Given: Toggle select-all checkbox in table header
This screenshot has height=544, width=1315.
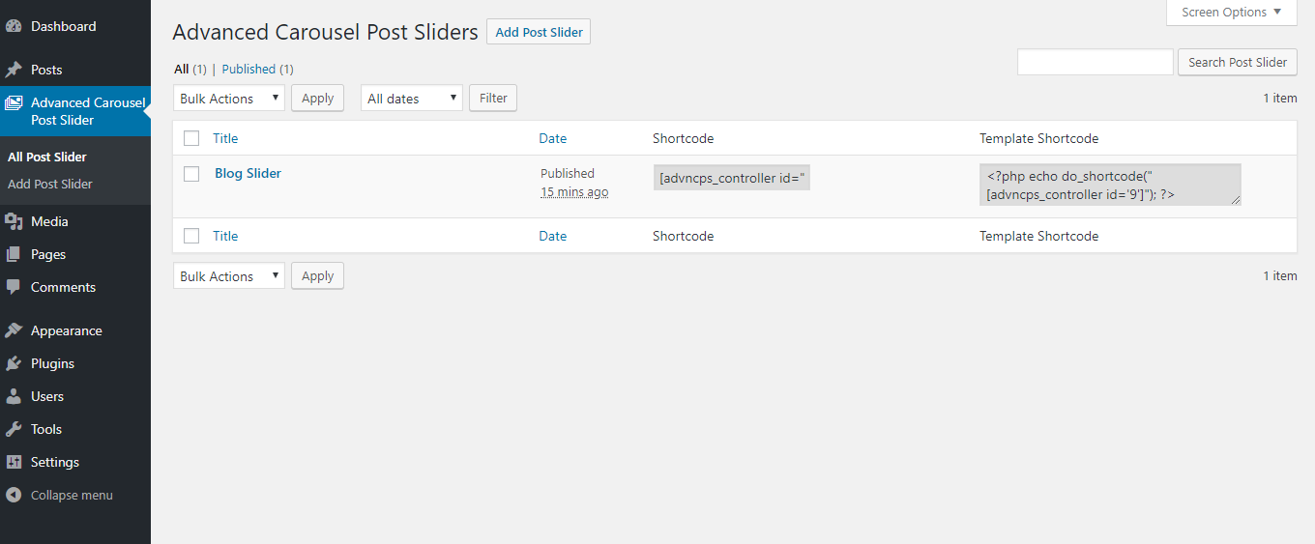Looking at the screenshot, I should pos(191,138).
